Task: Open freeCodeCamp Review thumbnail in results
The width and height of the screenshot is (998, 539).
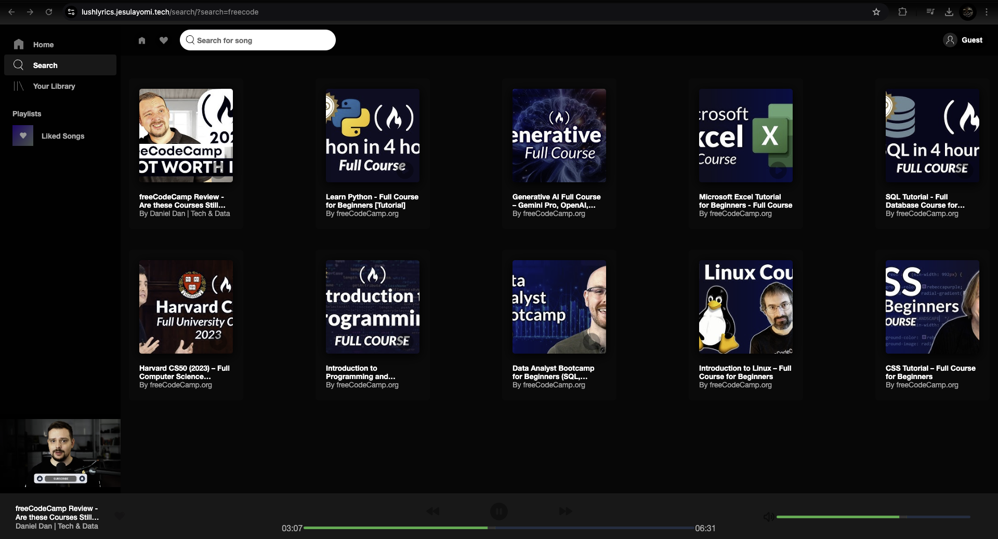Action: [186, 136]
